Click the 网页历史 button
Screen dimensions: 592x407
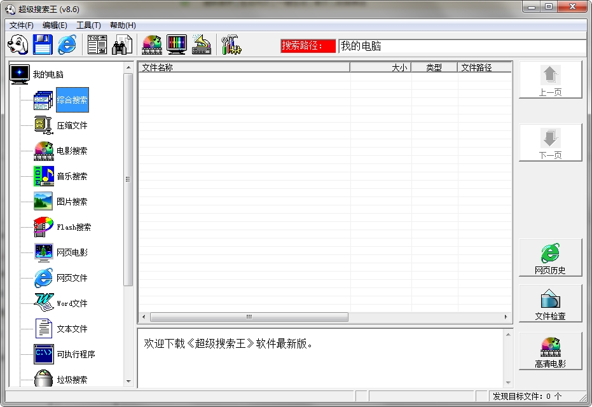tap(550, 257)
